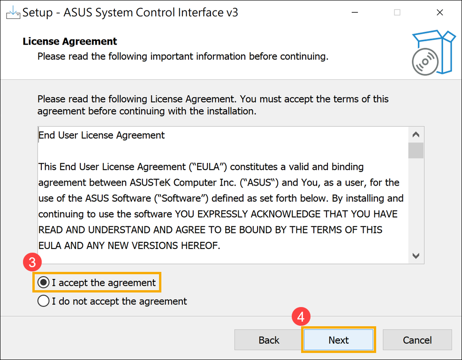The width and height of the screenshot is (462, 360).
Task: Click the window title text
Action: pyautogui.click(x=130, y=13)
